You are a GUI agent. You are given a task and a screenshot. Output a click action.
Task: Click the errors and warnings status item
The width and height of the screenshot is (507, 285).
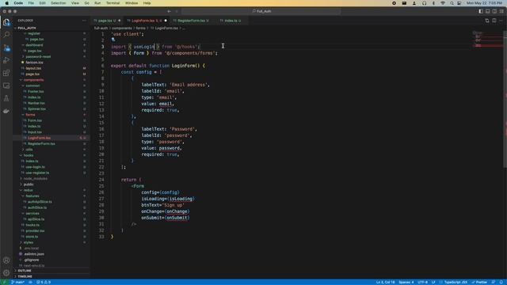tap(44, 282)
